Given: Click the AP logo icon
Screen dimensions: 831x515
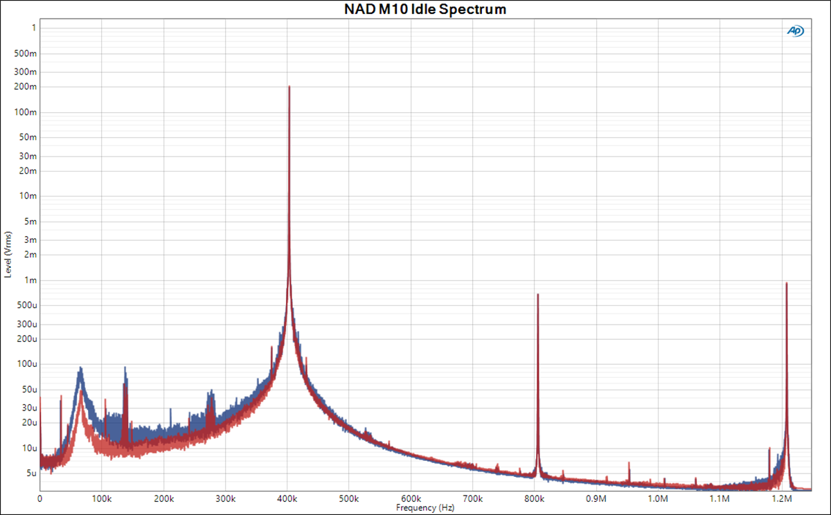Looking at the screenshot, I should point(796,30).
